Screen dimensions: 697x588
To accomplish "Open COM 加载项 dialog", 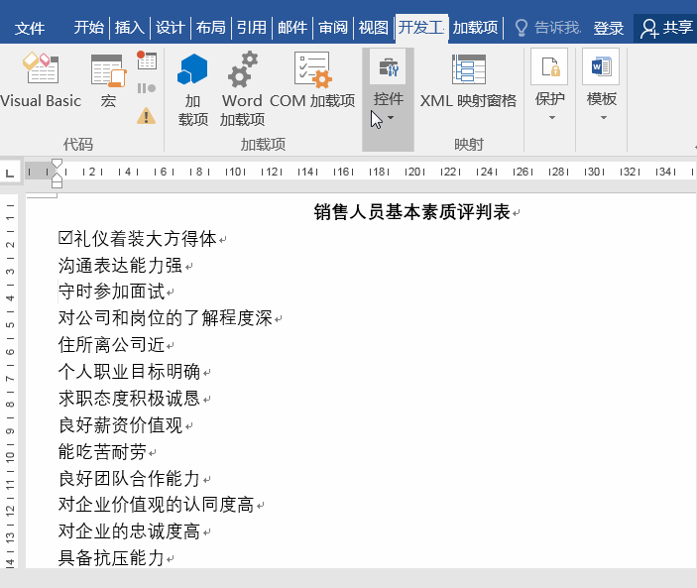I will click(x=312, y=80).
